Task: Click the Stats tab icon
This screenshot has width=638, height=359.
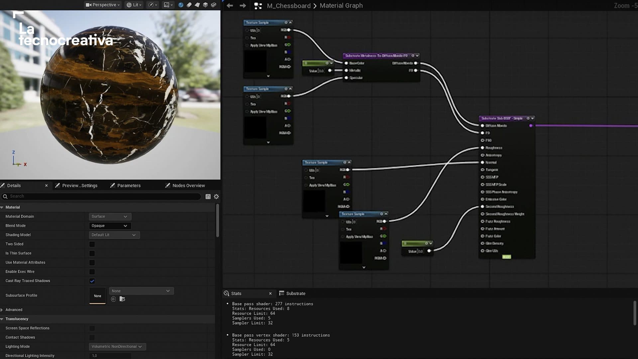Action: (x=226, y=293)
